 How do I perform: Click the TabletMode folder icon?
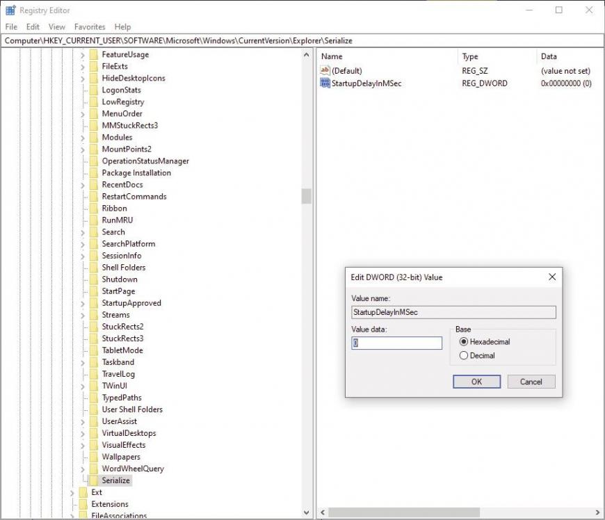point(93,350)
